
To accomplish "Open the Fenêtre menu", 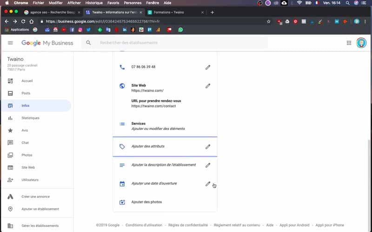I will click(153, 3).
